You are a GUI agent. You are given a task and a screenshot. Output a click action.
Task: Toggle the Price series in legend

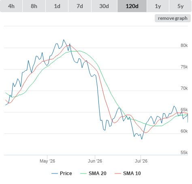(x=62, y=173)
